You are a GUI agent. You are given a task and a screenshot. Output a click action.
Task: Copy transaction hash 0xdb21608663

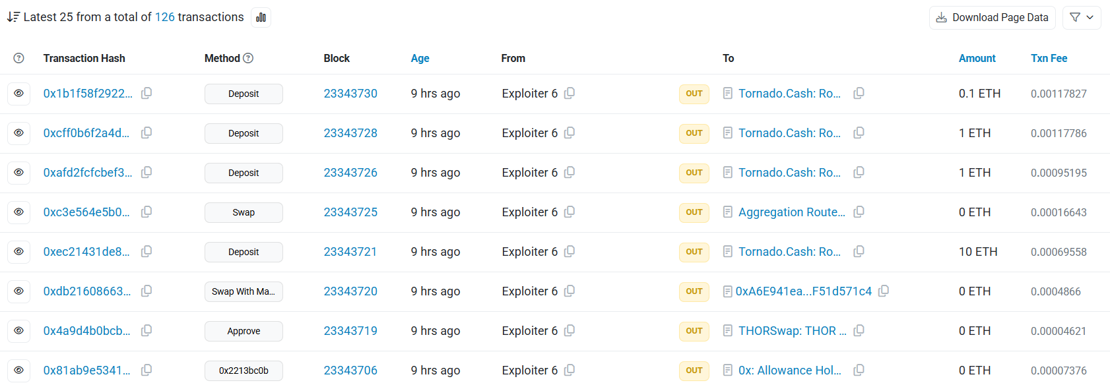click(147, 291)
